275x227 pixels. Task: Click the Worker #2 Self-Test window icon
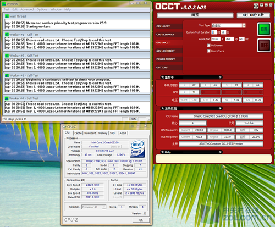(x=7, y=56)
